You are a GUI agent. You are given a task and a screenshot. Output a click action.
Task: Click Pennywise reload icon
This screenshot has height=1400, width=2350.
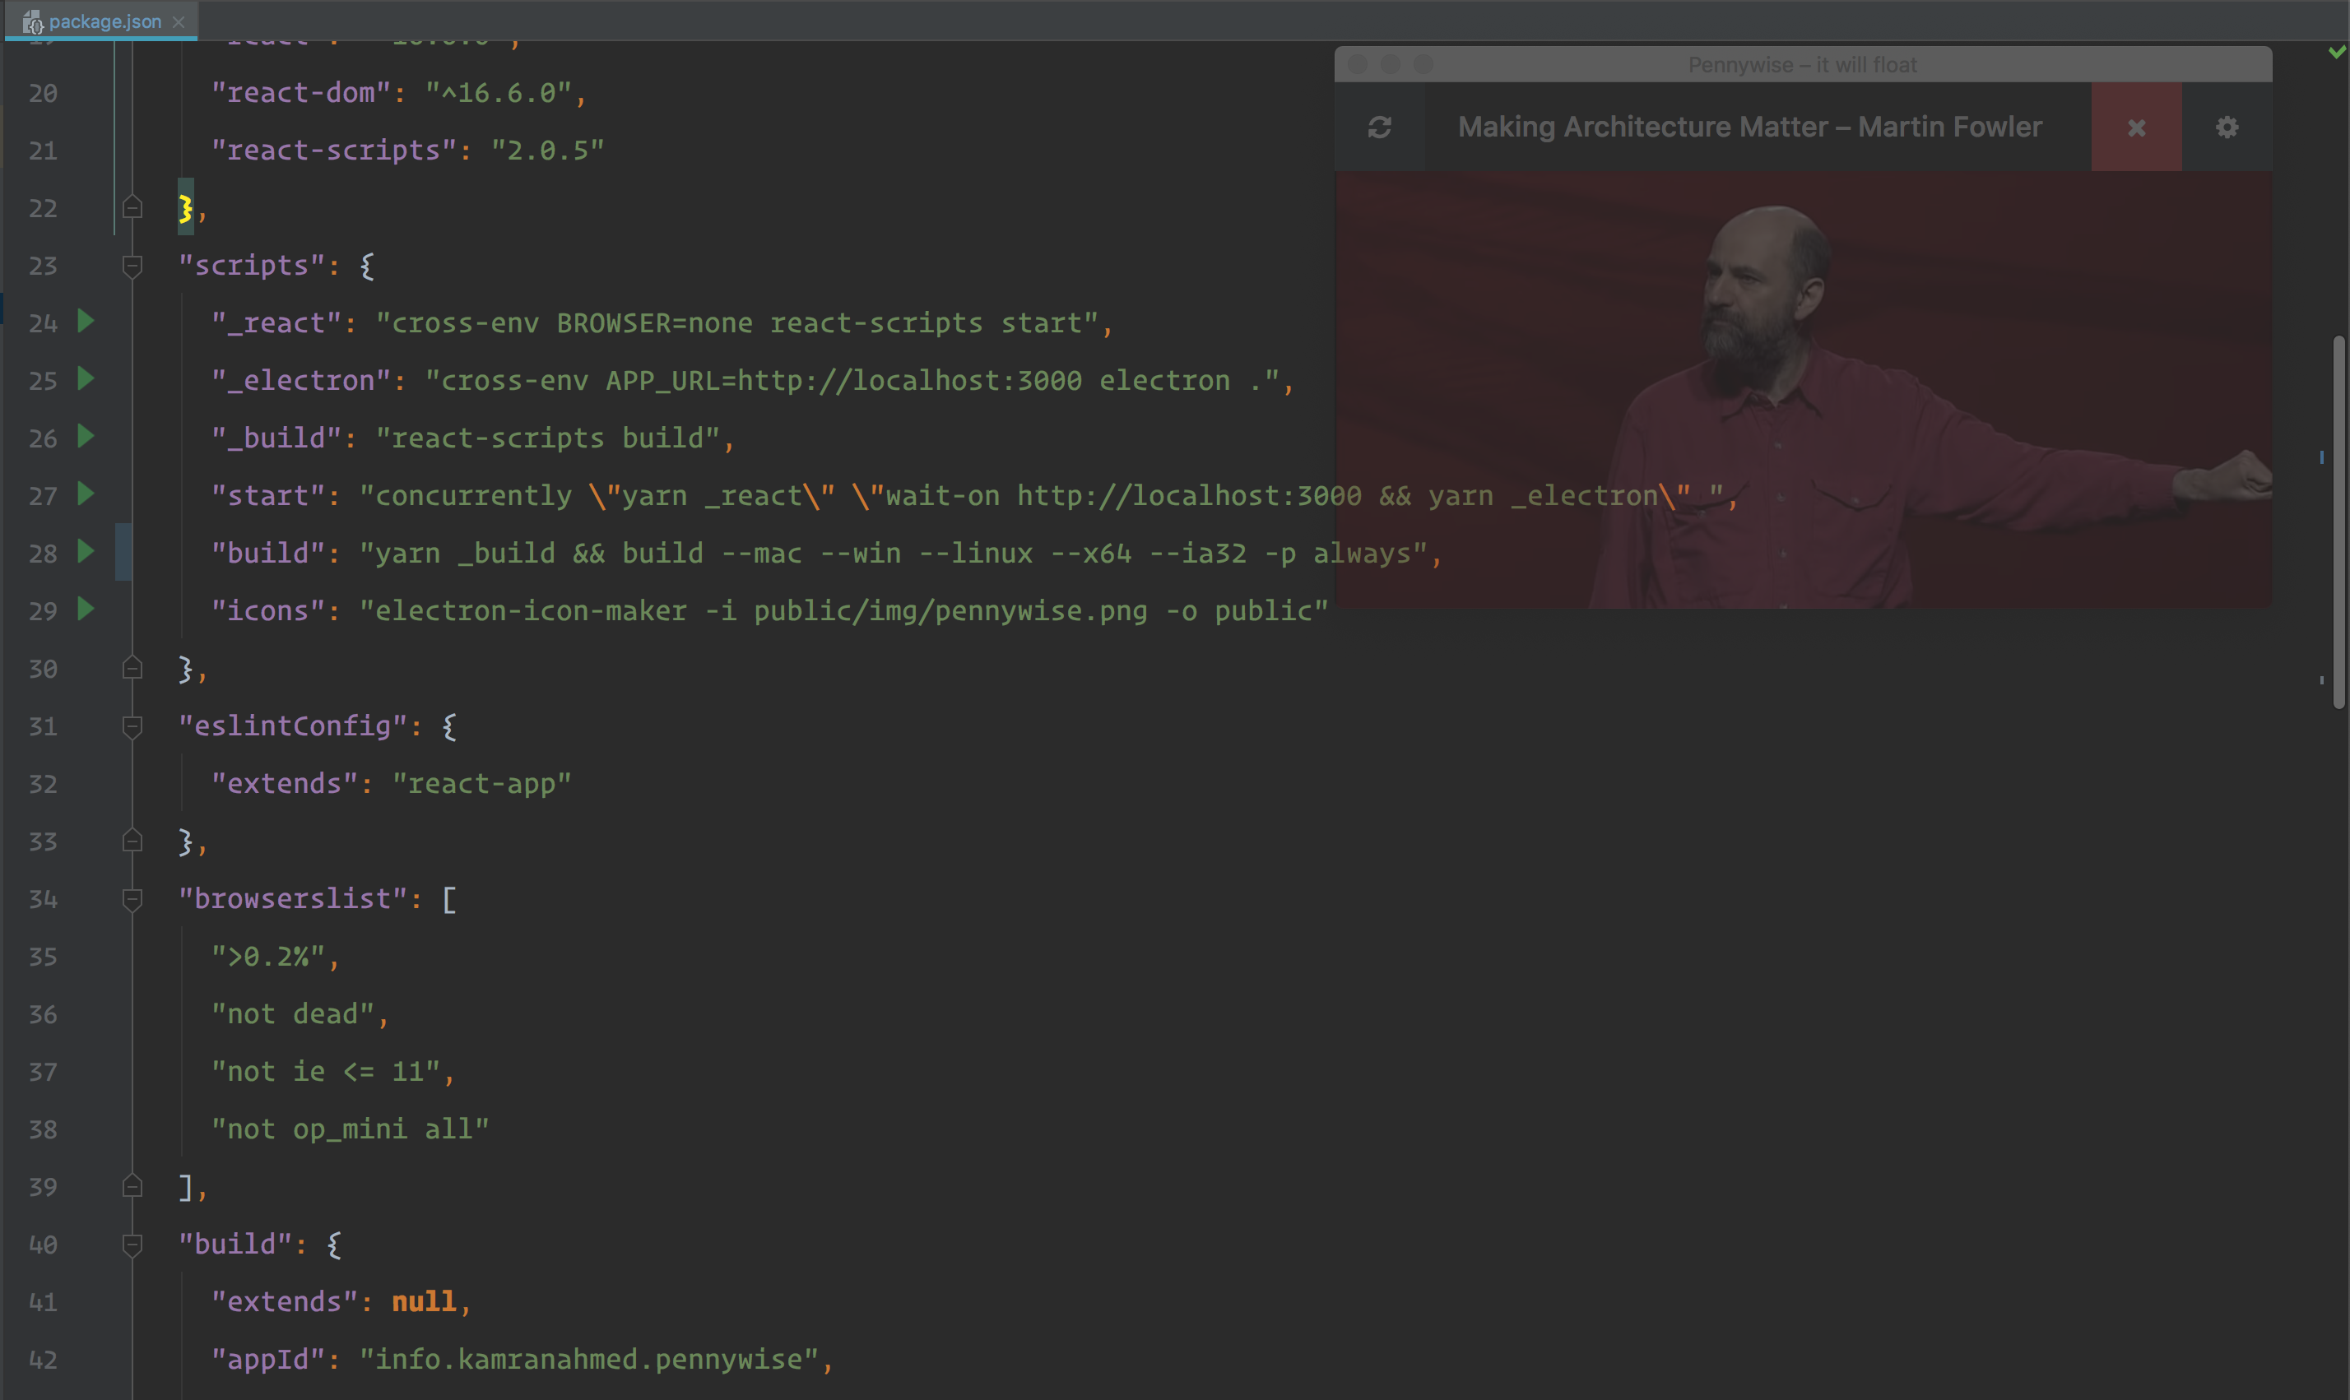point(1379,127)
